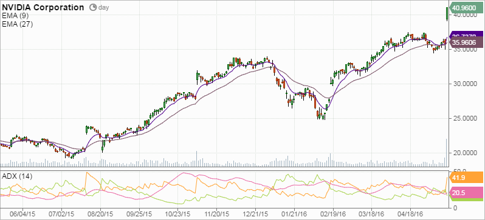Click the 11/20/15 date label
485x220 pixels.
click(216, 213)
